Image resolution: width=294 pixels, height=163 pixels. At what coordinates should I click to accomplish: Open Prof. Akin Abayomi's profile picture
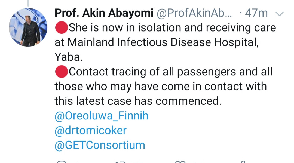[x=28, y=27]
